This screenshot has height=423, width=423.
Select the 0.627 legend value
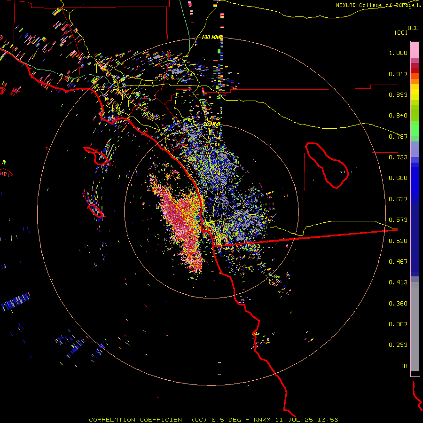tap(398, 199)
